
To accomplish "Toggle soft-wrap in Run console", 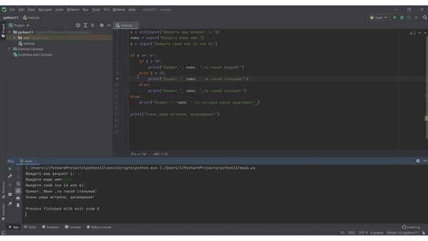I will (x=18, y=183).
